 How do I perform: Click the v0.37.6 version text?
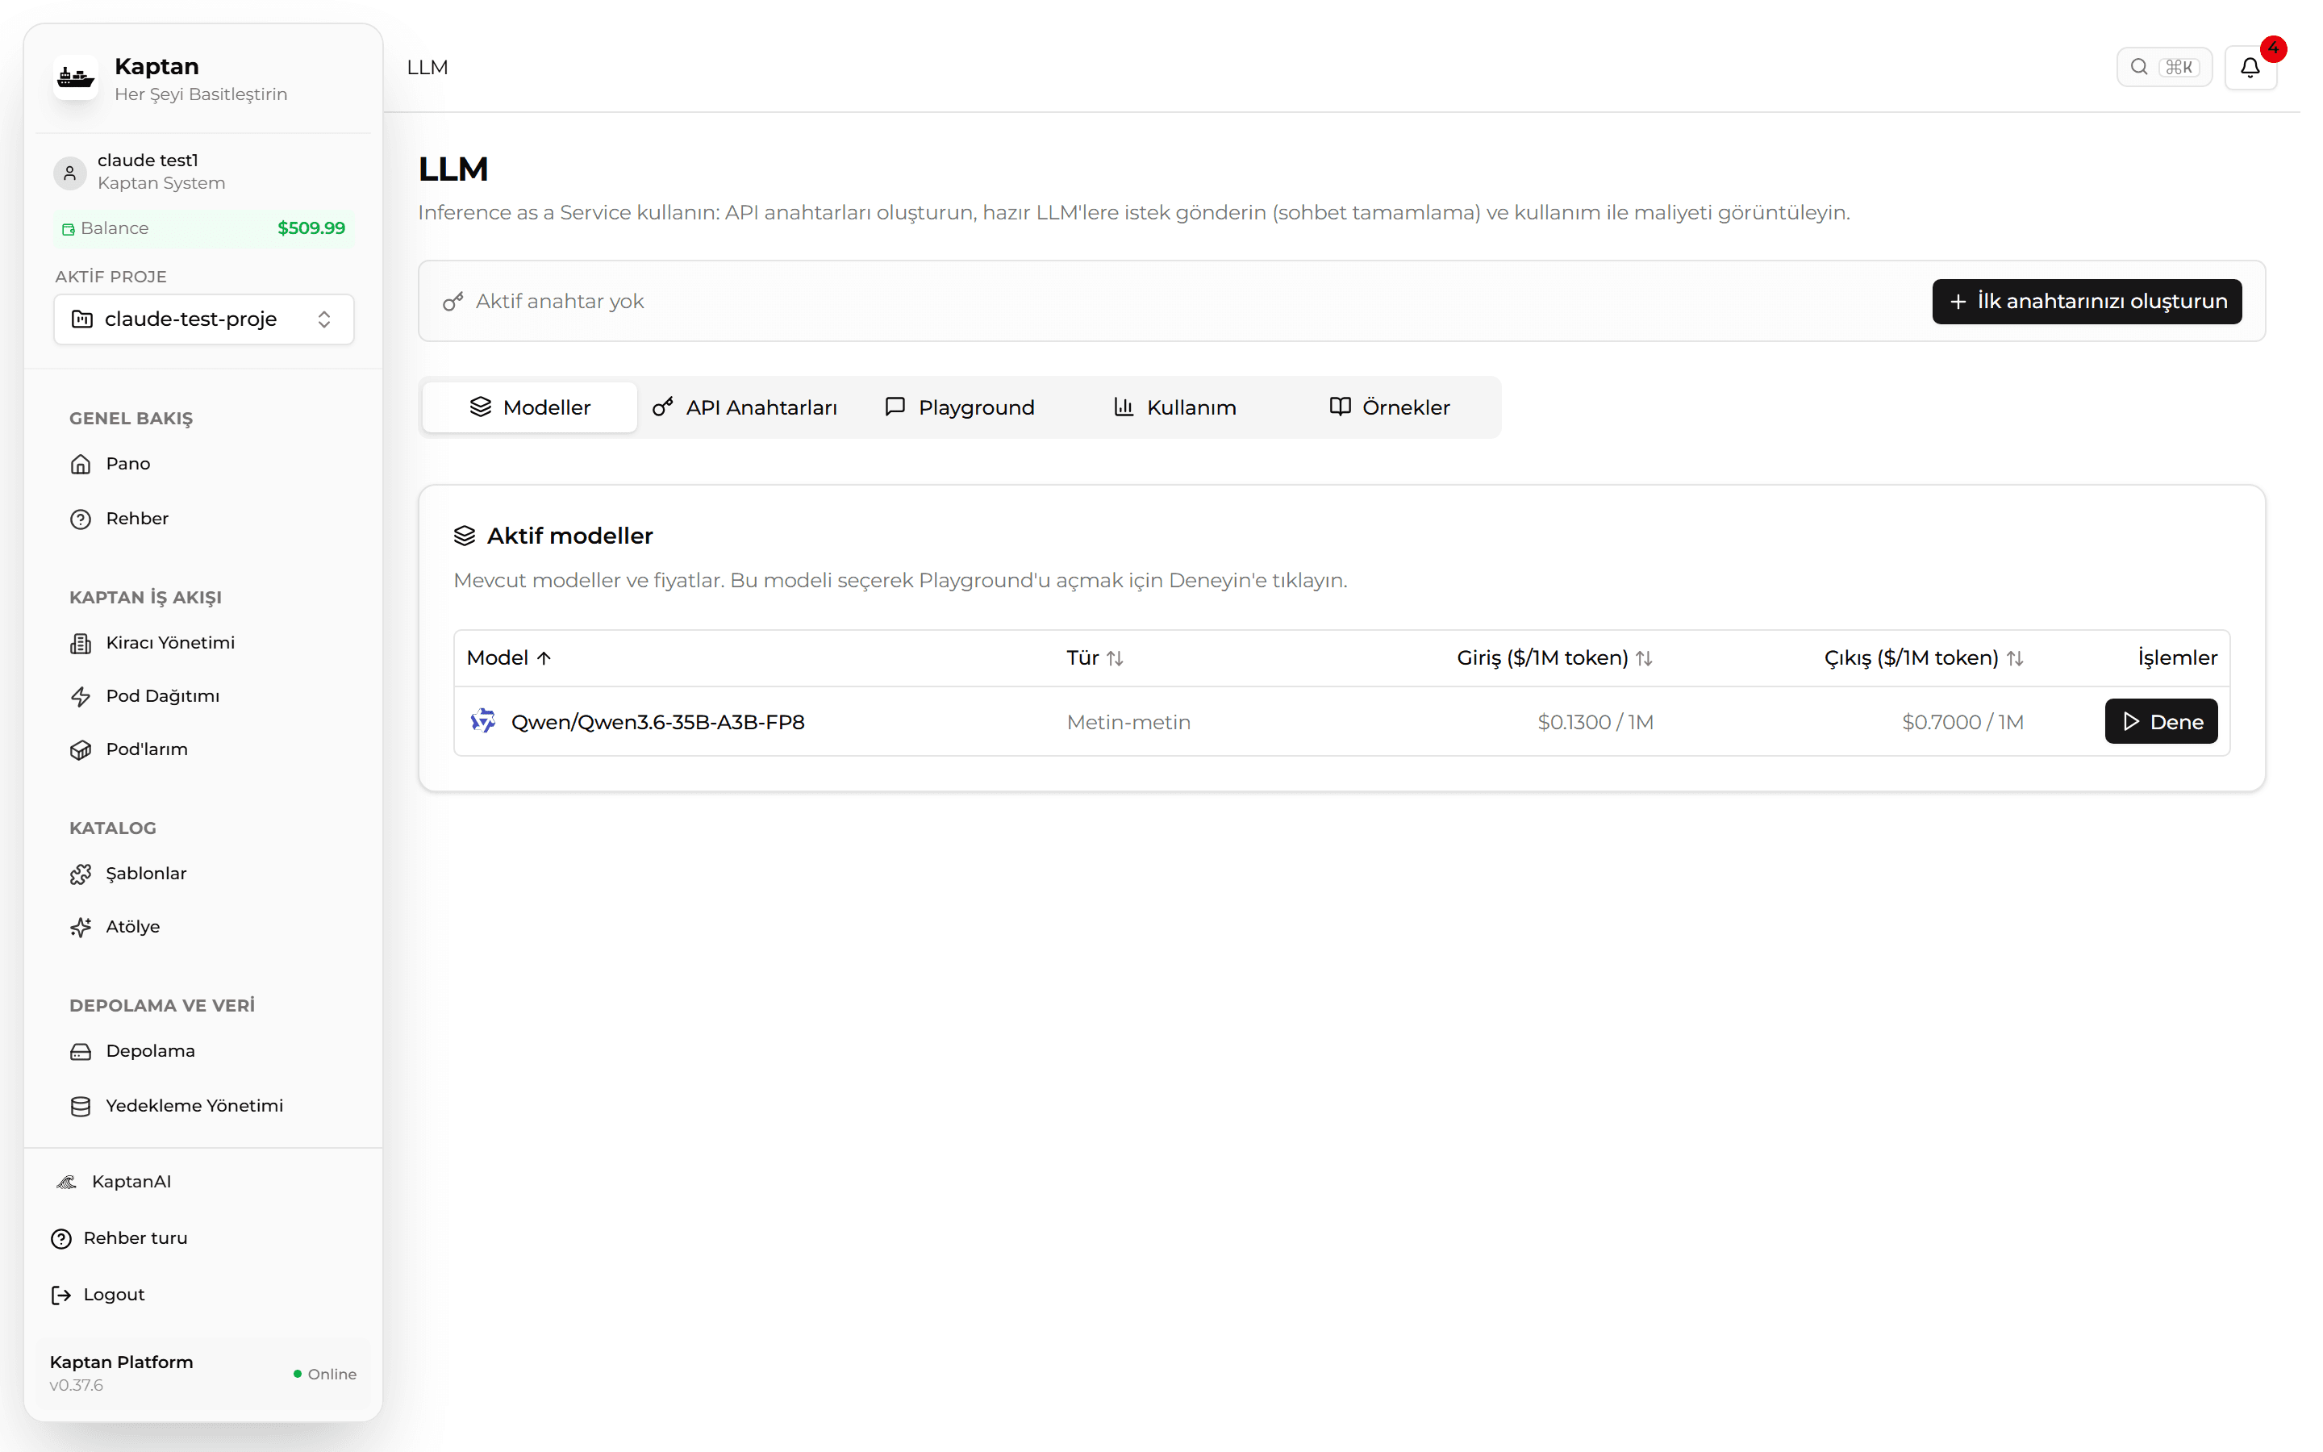pos(76,1386)
